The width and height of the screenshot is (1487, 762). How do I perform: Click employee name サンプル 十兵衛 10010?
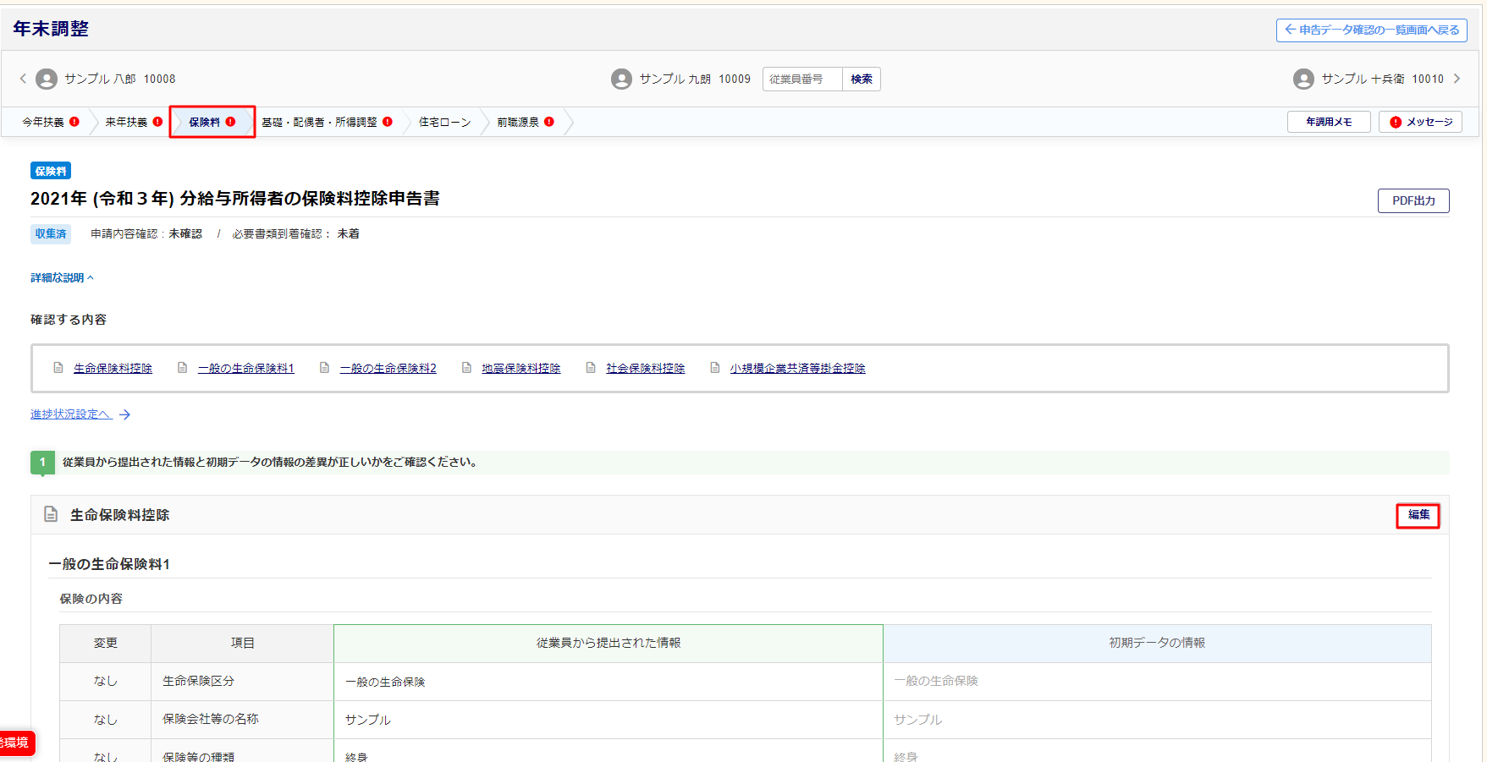pos(1383,79)
